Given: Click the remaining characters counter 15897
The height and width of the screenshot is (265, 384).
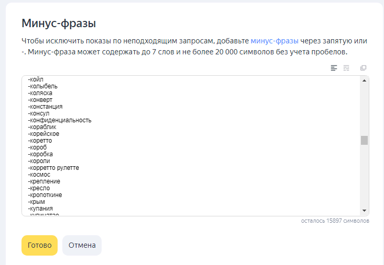Looking at the screenshot, I should [x=335, y=221].
